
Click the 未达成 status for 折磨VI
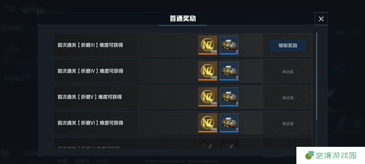pyautogui.click(x=288, y=124)
